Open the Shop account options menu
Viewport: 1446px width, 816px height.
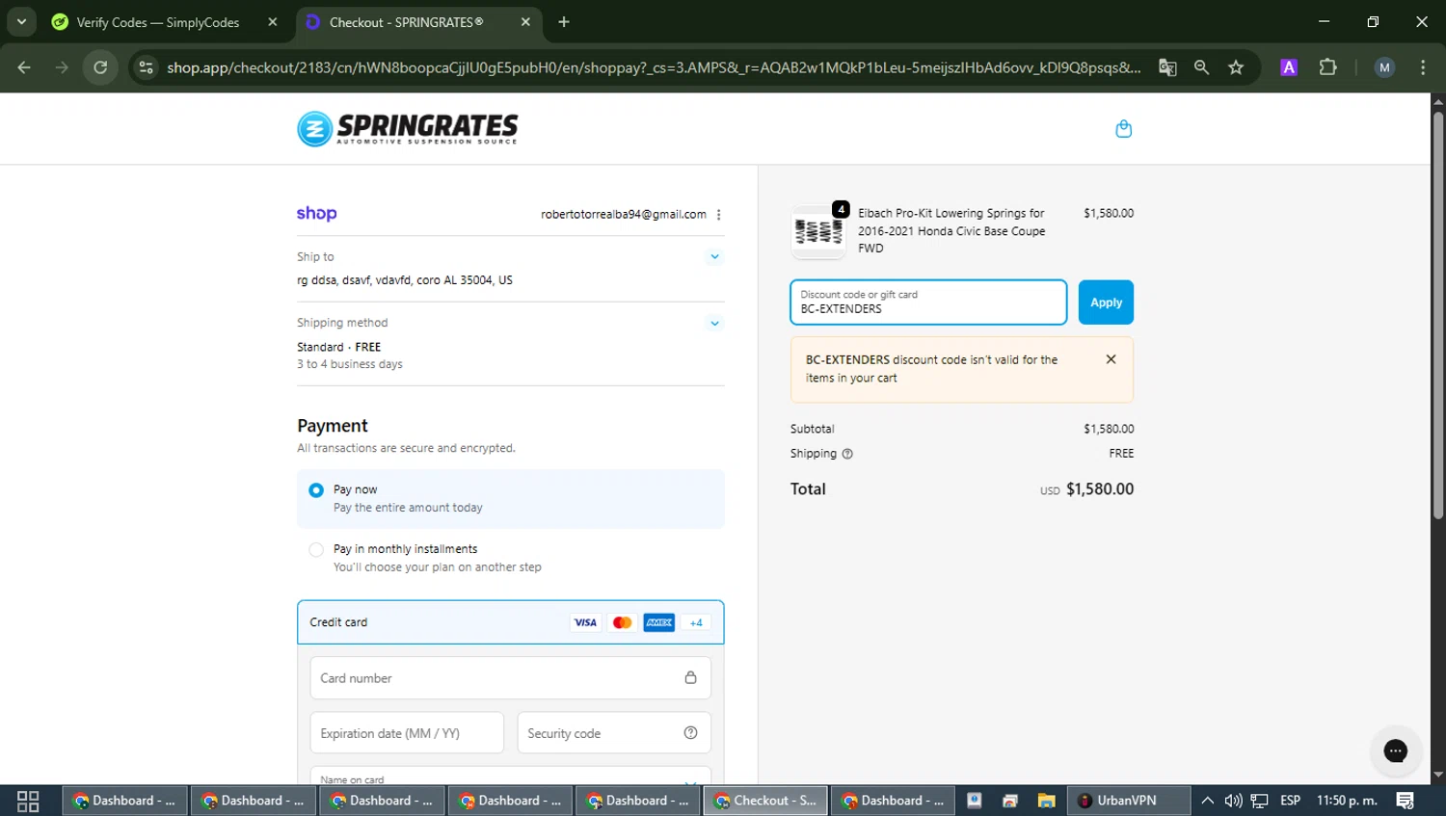(x=719, y=215)
